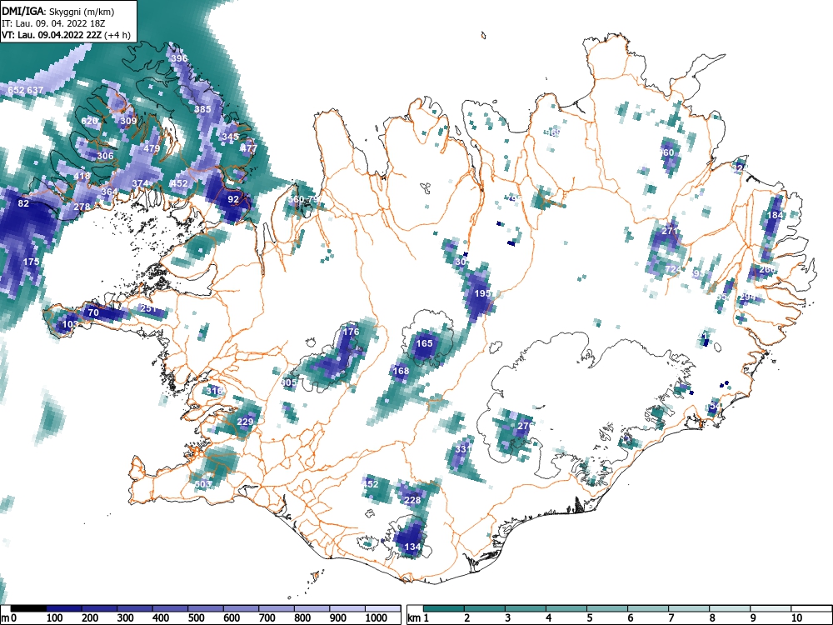Click the visibility value 385
The width and height of the screenshot is (833, 625).
click(203, 109)
